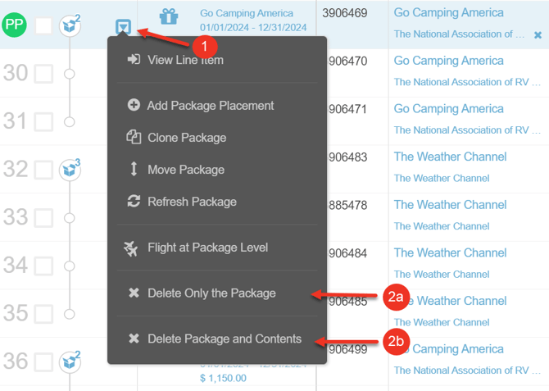This screenshot has height=391, width=549.
Task: Tick the checkbox on row 32
Action: tap(43, 170)
